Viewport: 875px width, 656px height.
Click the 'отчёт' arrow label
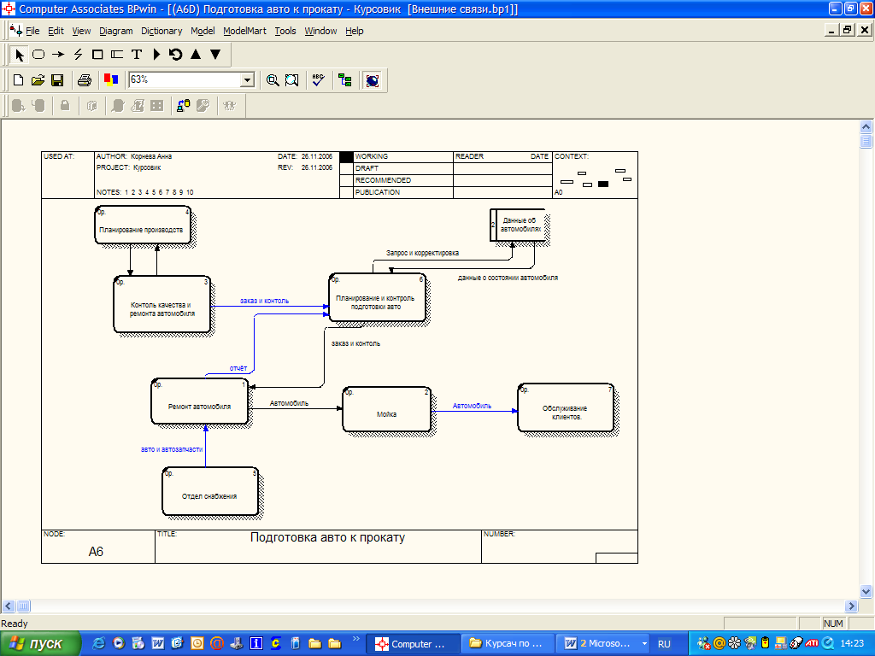(x=238, y=368)
